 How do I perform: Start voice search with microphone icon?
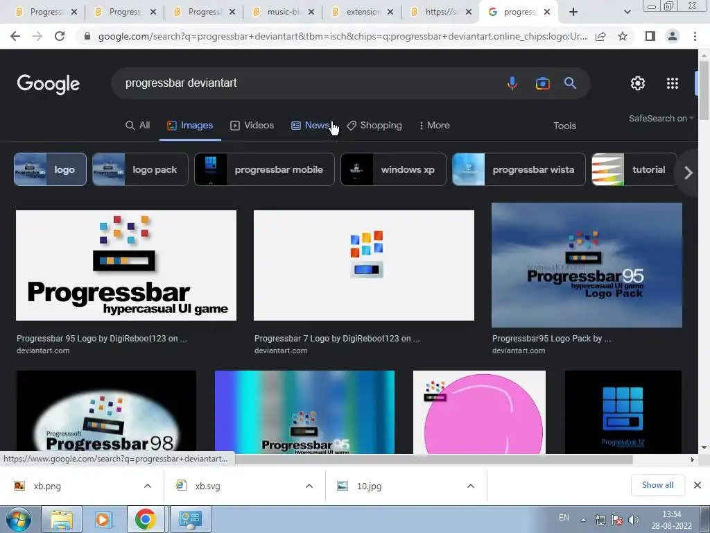click(x=512, y=83)
